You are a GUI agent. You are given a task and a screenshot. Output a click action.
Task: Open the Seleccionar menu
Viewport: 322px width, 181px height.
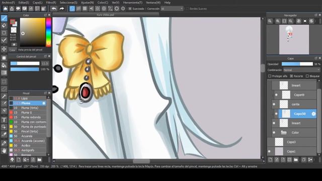click(x=68, y=3)
